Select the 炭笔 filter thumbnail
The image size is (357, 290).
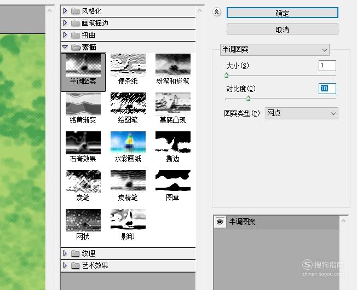pyautogui.click(x=83, y=182)
